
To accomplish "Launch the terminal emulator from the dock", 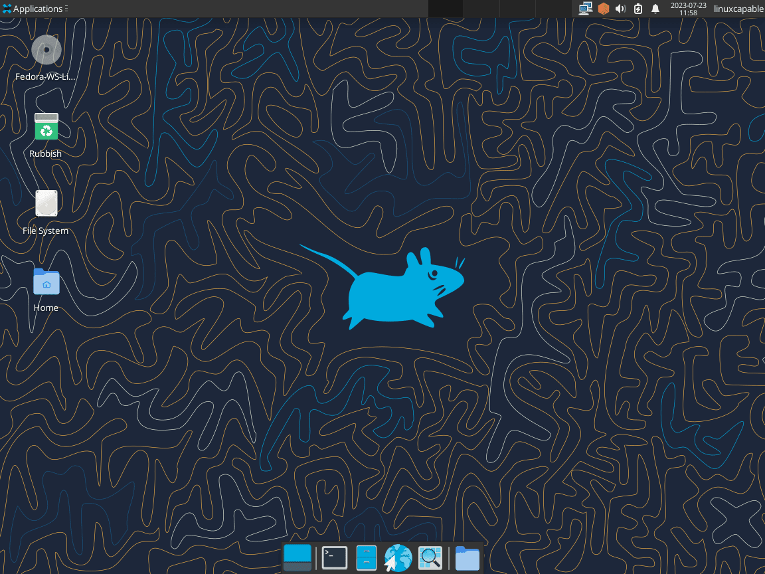I will click(x=333, y=557).
